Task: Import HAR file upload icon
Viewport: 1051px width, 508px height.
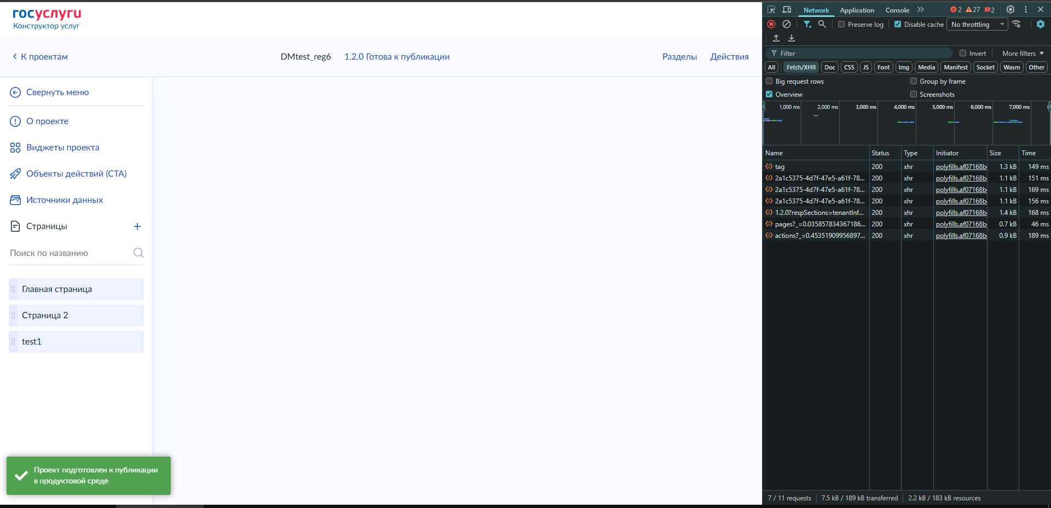Action: coord(776,38)
